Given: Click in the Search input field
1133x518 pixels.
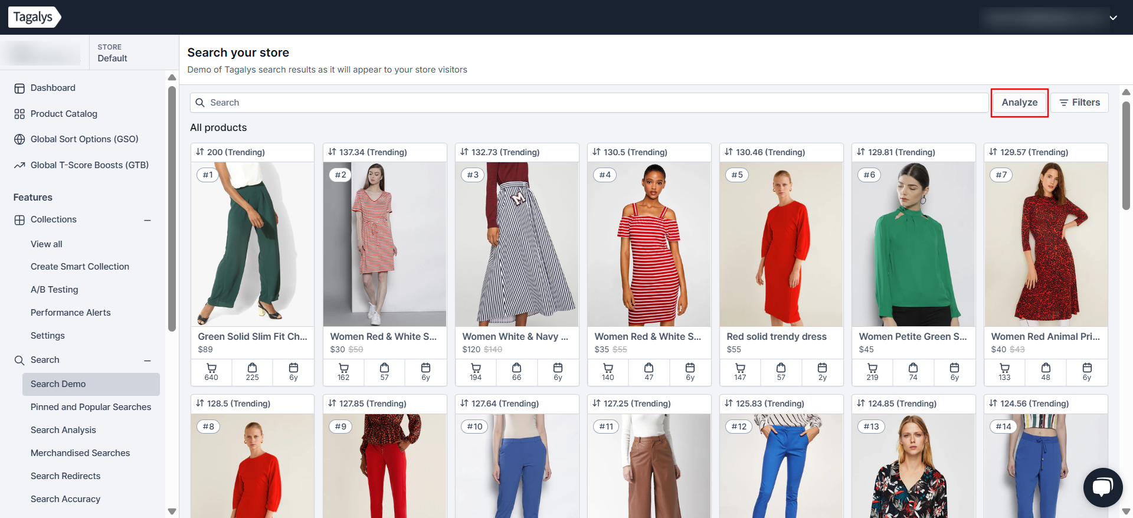Looking at the screenshot, I should coord(589,103).
